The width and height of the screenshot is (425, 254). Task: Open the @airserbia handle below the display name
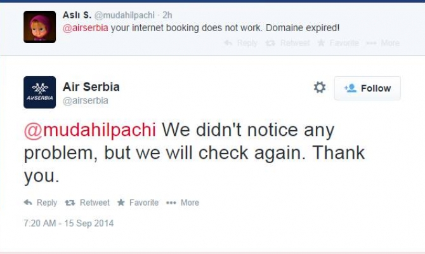(85, 100)
